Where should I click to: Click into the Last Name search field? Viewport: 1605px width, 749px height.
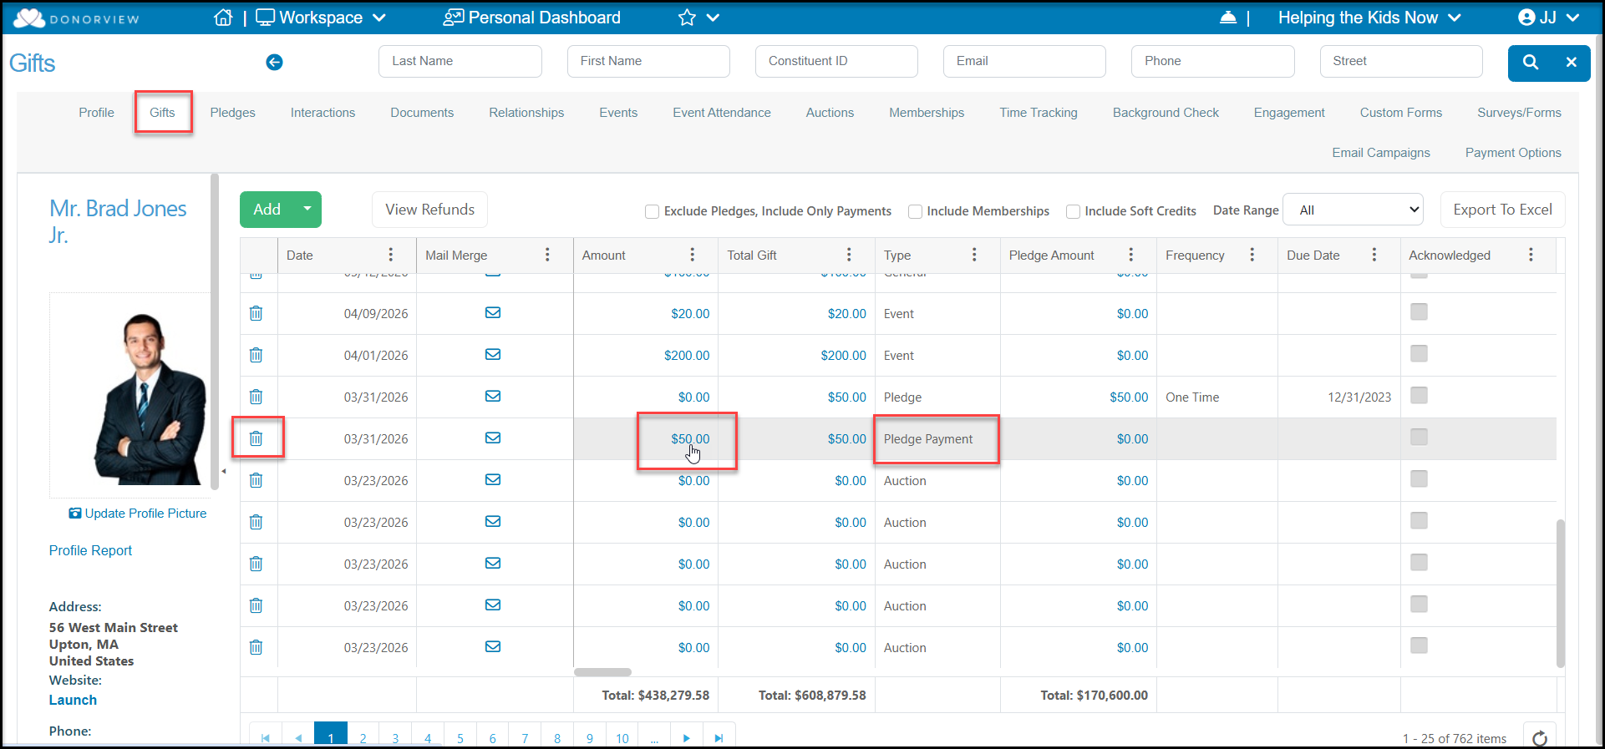[x=460, y=61]
